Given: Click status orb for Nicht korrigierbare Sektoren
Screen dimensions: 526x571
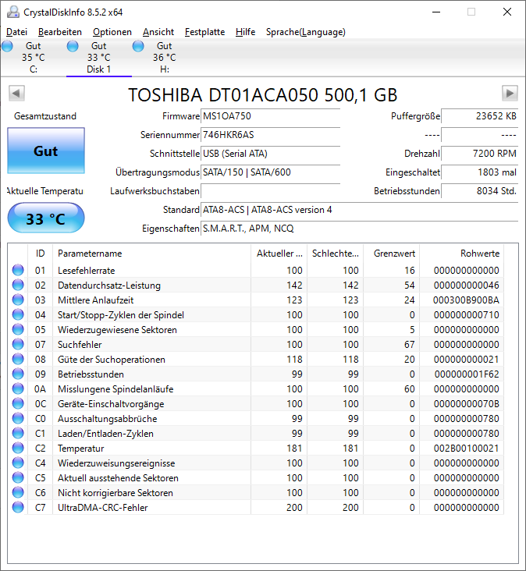Looking at the screenshot, I should pos(18,493).
